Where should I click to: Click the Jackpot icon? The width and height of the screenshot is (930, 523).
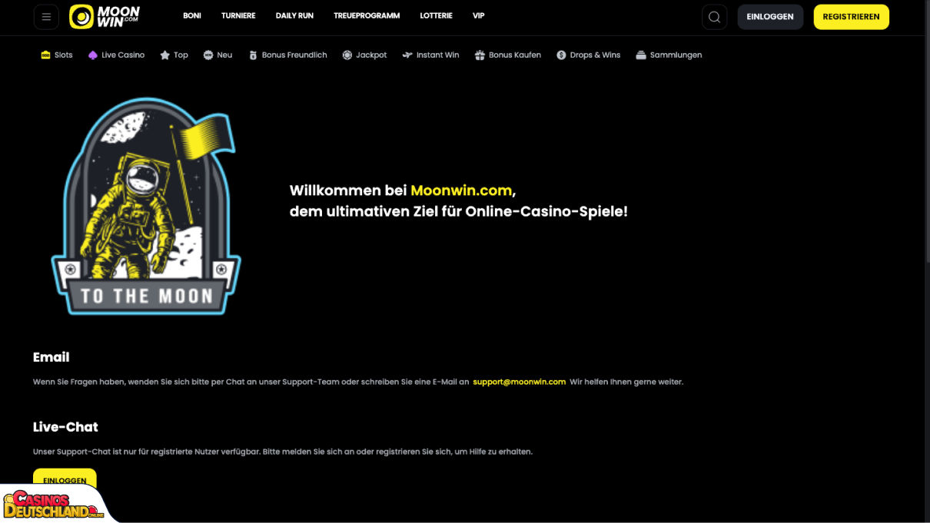pos(347,55)
